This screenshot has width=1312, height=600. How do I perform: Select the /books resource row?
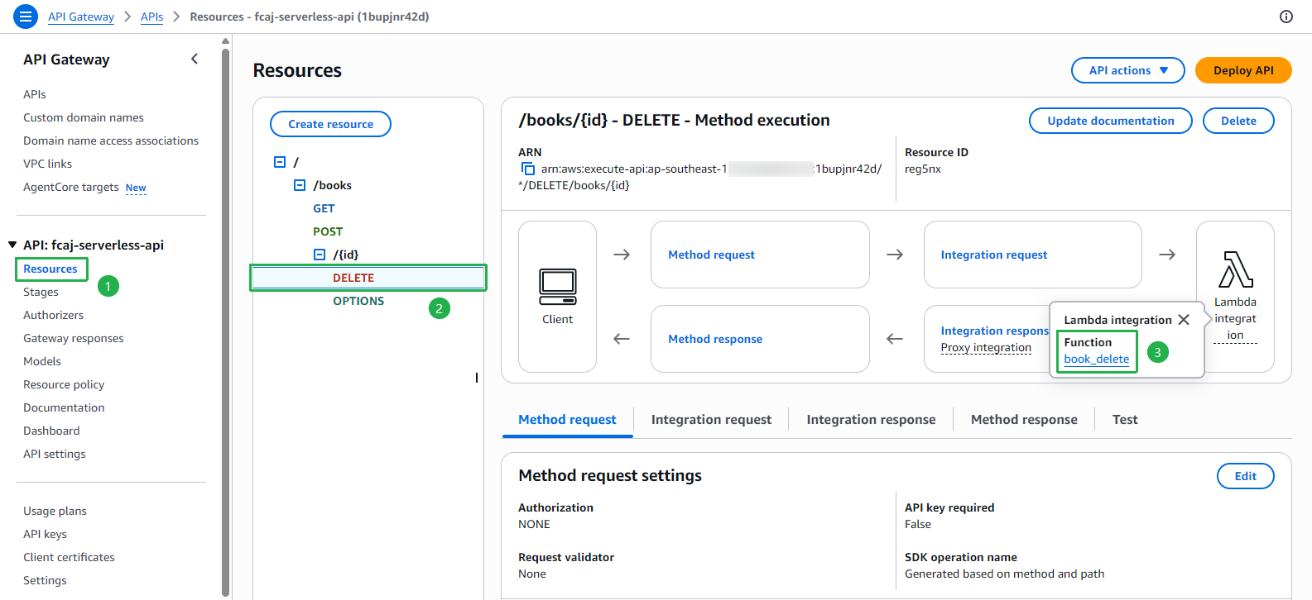click(332, 185)
